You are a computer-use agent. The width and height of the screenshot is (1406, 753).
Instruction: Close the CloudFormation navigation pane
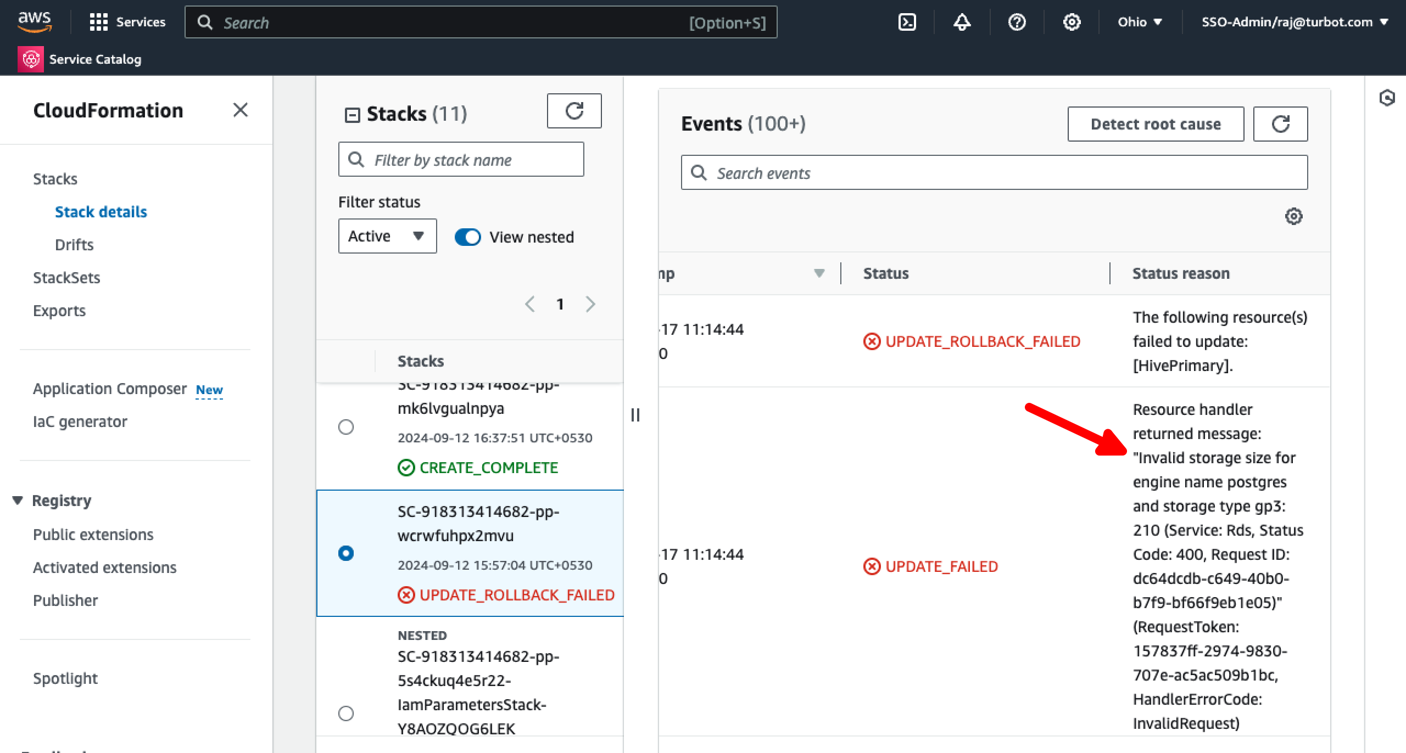tap(240, 110)
